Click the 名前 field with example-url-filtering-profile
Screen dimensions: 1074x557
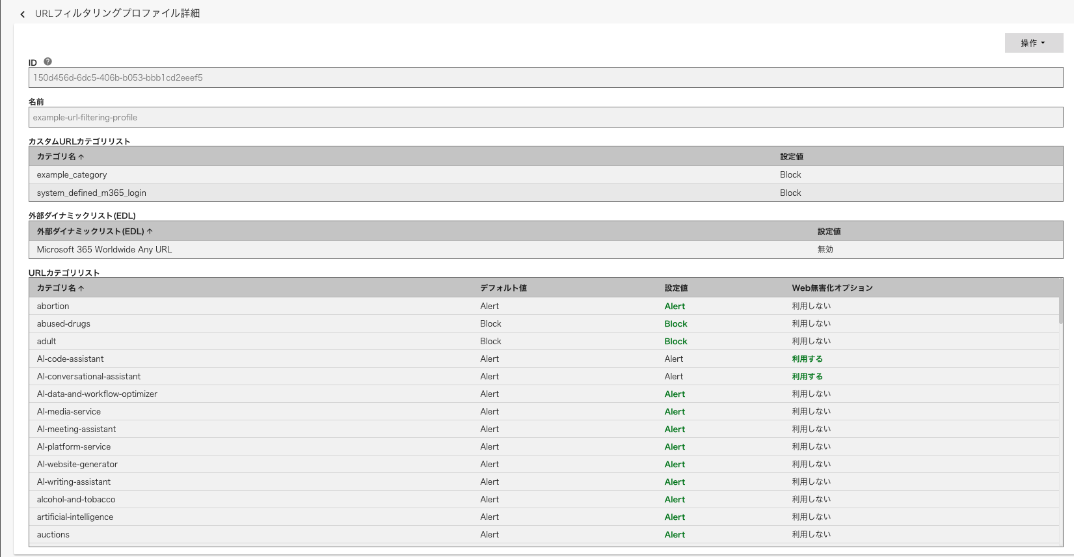546,117
